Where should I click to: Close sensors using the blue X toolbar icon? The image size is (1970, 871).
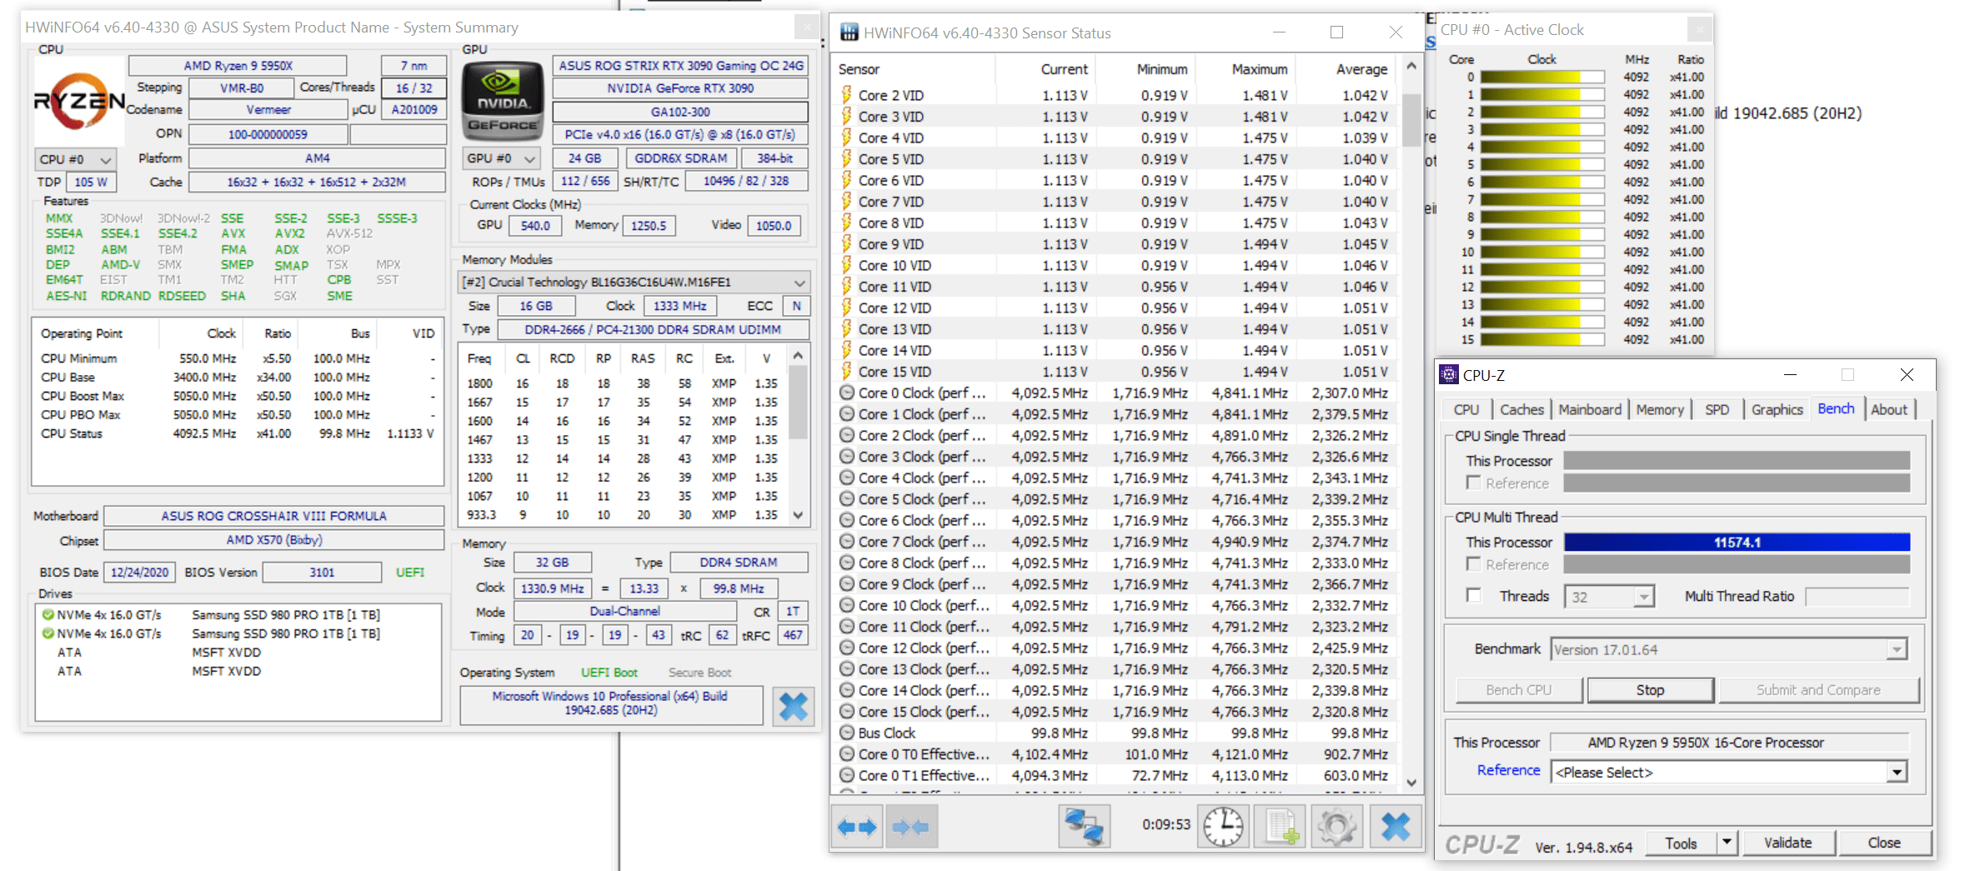pos(1395,827)
